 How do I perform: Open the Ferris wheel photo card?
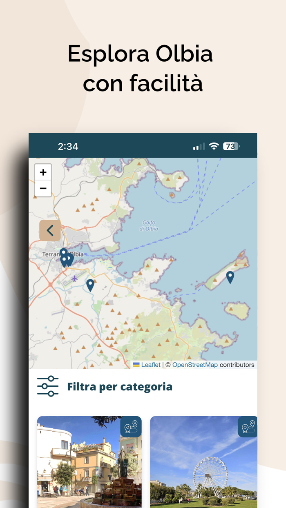[x=203, y=462]
